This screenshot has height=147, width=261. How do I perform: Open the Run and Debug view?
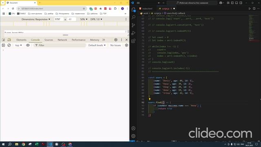[x=133, y=33]
